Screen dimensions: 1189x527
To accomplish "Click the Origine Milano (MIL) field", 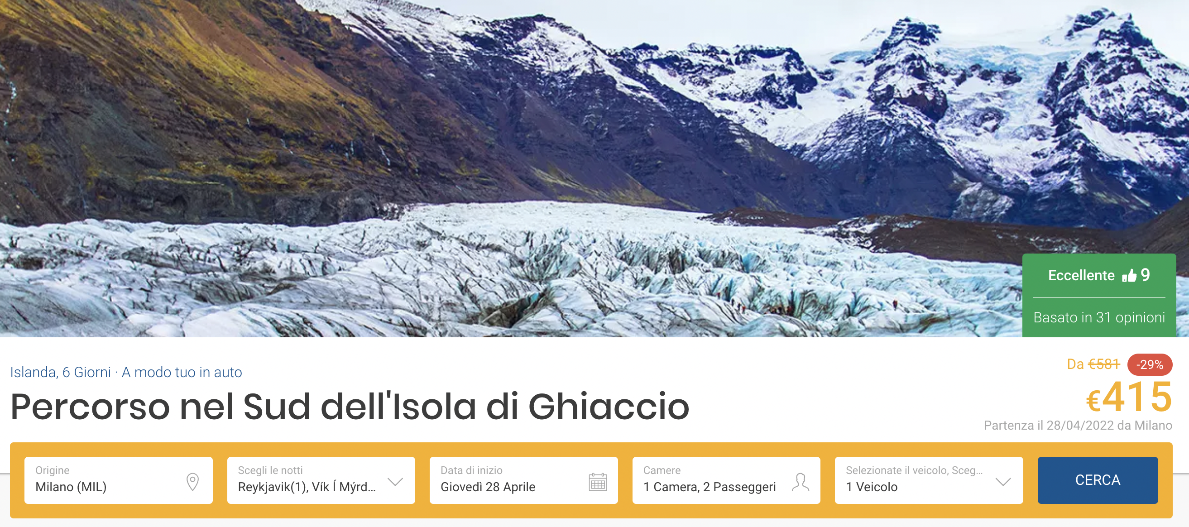I will tap(118, 480).
